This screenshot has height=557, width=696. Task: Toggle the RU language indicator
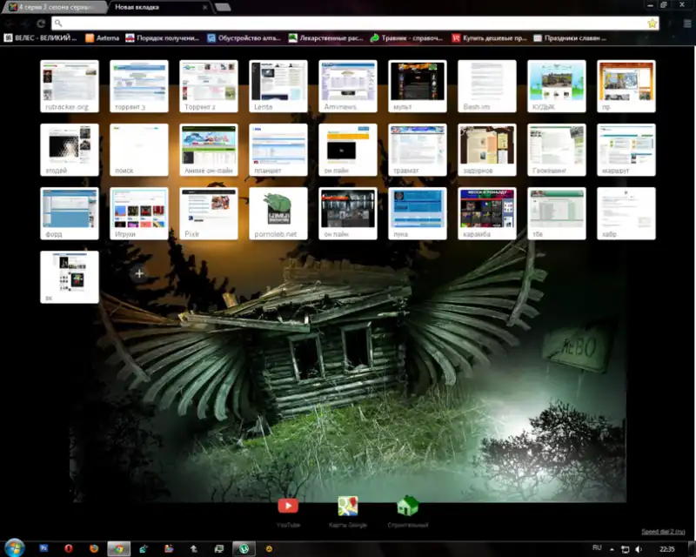tap(597, 547)
